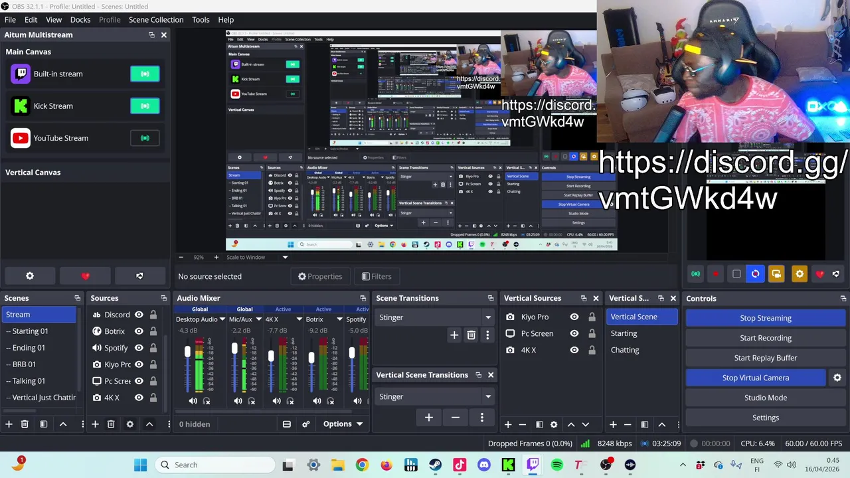
Task: Add a new scene with plus icon in Scenes
Action: click(x=9, y=424)
